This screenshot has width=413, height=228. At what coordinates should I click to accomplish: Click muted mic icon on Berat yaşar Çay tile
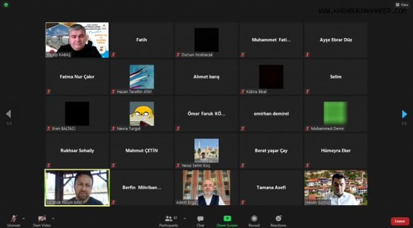243,165
